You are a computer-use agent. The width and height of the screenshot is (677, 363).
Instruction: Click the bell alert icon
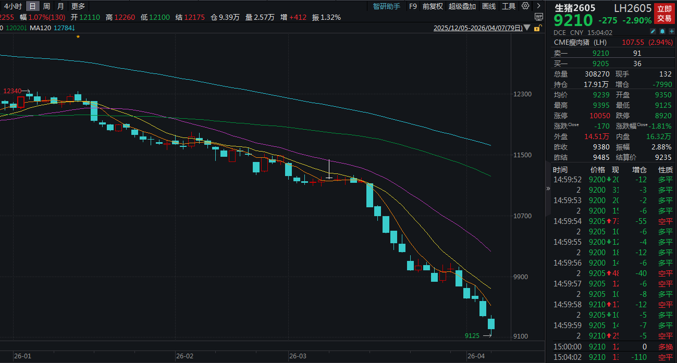click(x=662, y=32)
